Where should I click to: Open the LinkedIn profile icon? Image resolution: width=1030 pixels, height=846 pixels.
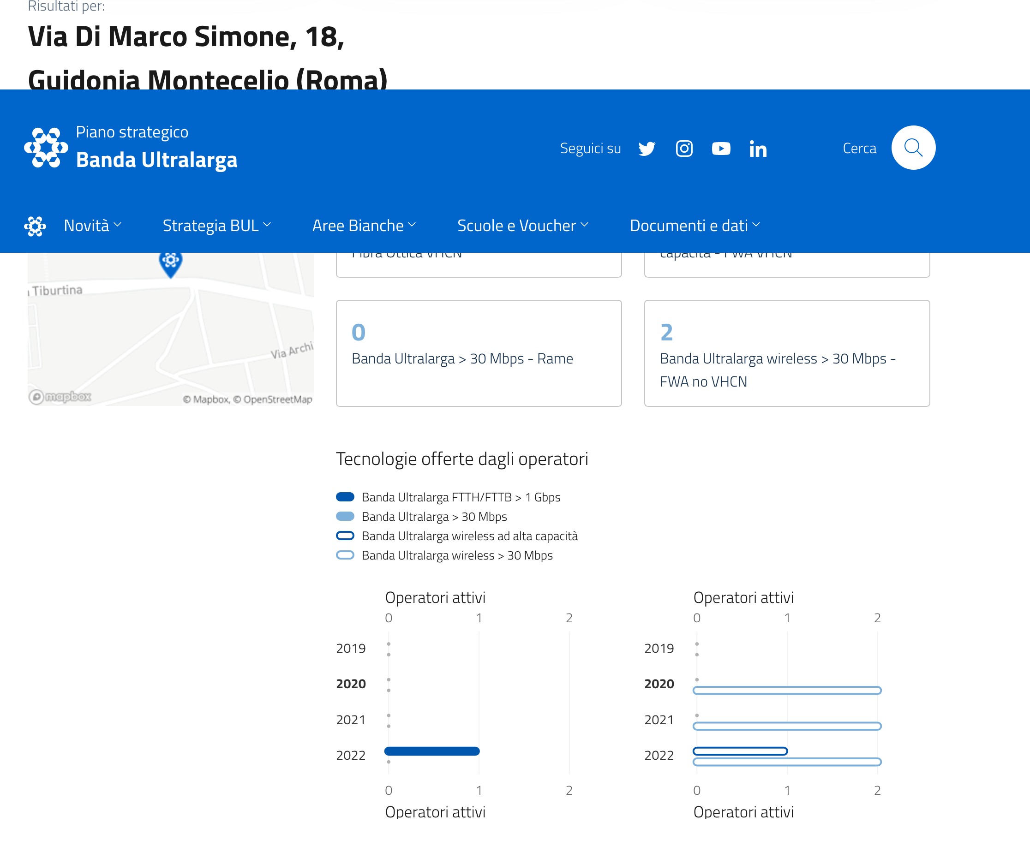[758, 149]
